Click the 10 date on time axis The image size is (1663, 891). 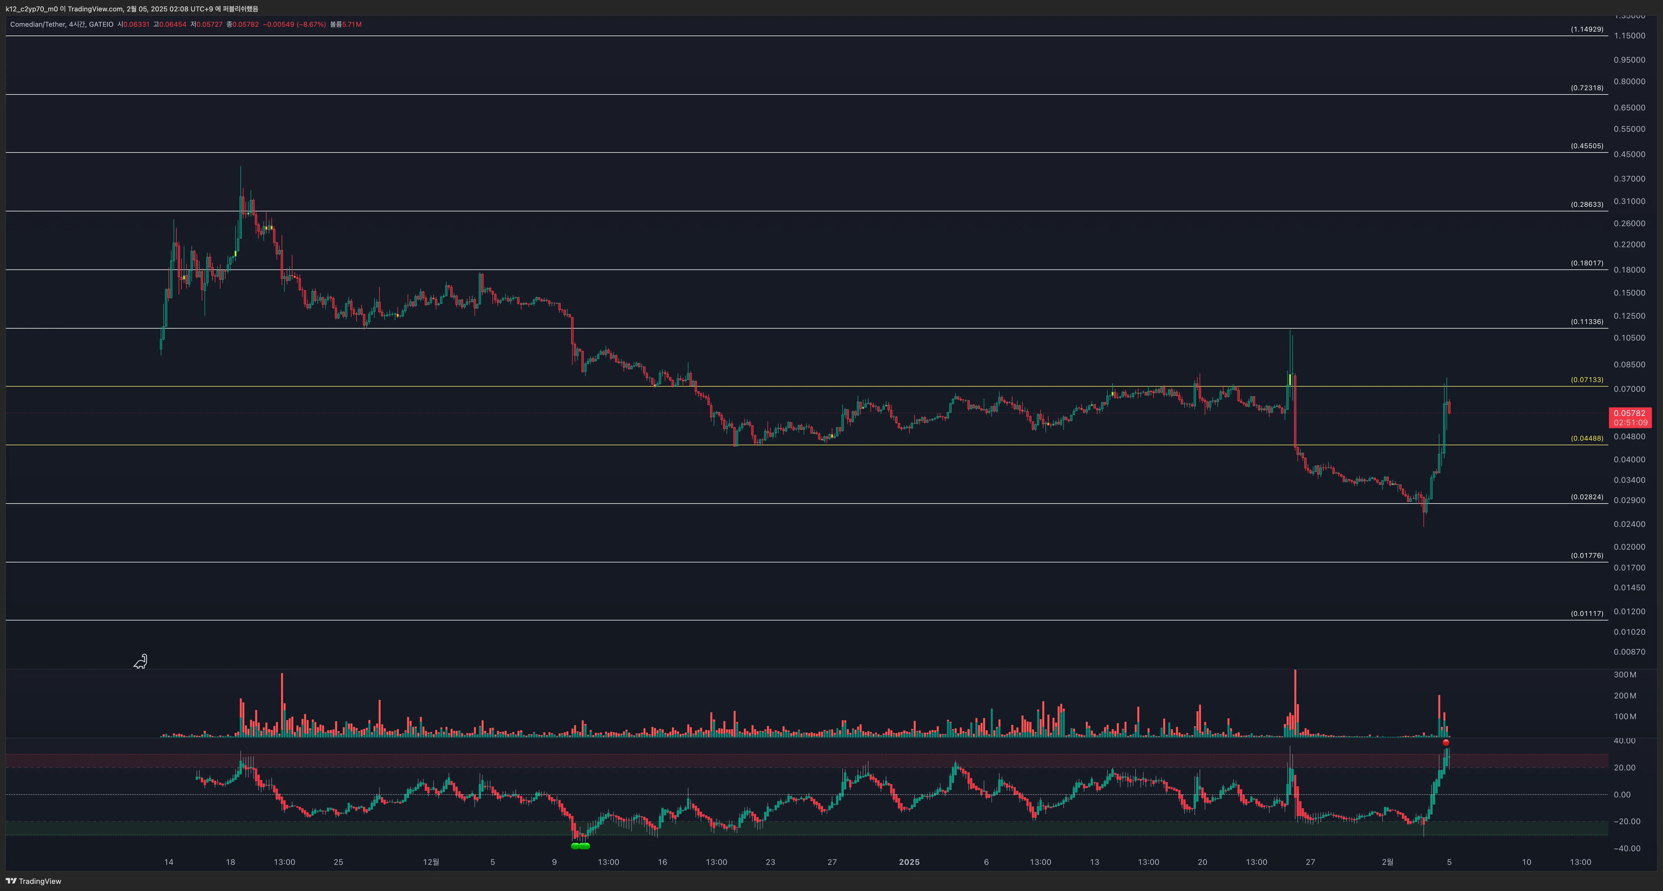coord(1526,862)
